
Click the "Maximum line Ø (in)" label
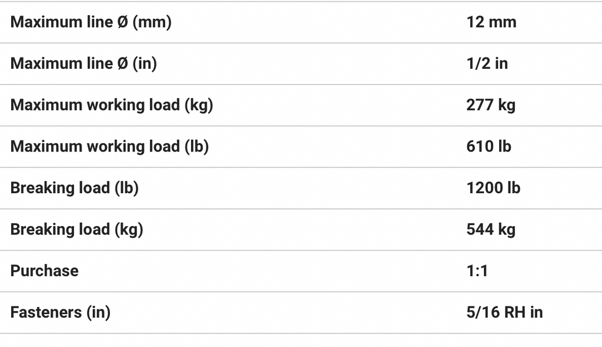click(83, 63)
